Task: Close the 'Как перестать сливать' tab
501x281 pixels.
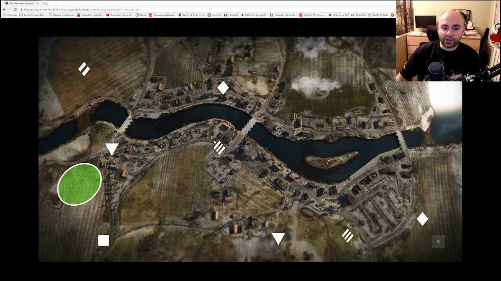Action: point(38,3)
